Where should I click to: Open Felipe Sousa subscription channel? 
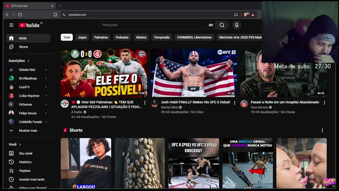(x=28, y=113)
